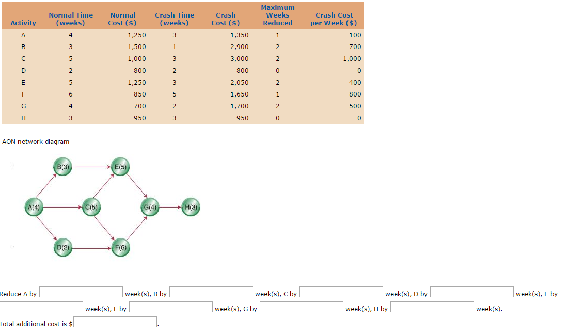Click Activity A row in the table
The image size is (568, 335).
click(x=23, y=35)
